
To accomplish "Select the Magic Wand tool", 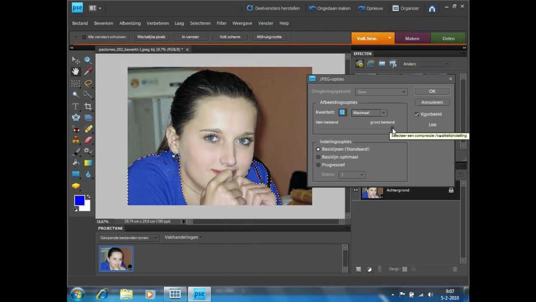I will tap(76, 94).
